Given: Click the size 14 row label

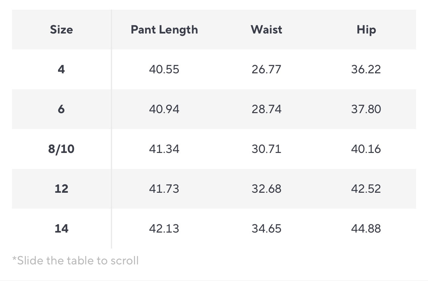Looking at the screenshot, I should click(x=61, y=229).
